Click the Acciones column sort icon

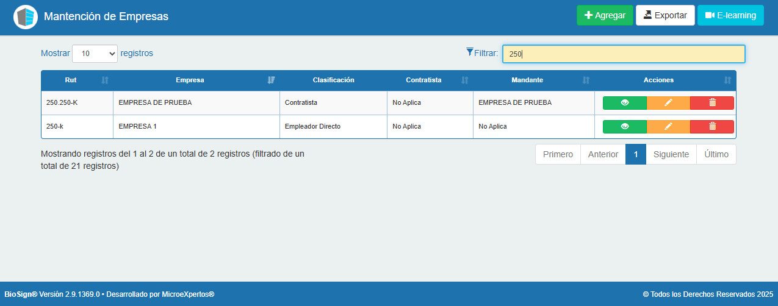727,80
